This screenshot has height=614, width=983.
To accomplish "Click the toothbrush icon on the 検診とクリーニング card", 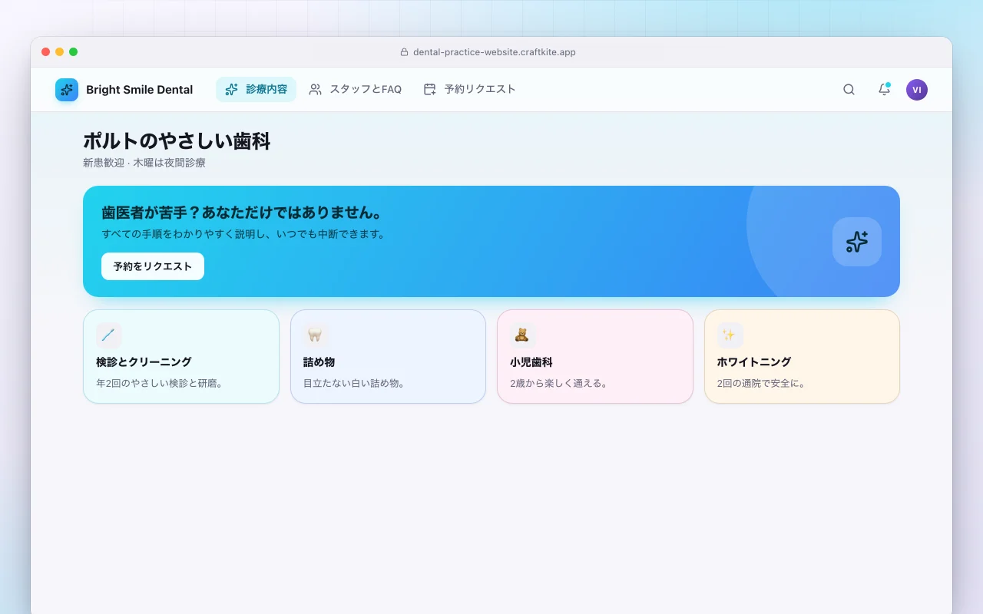I will tap(108, 335).
